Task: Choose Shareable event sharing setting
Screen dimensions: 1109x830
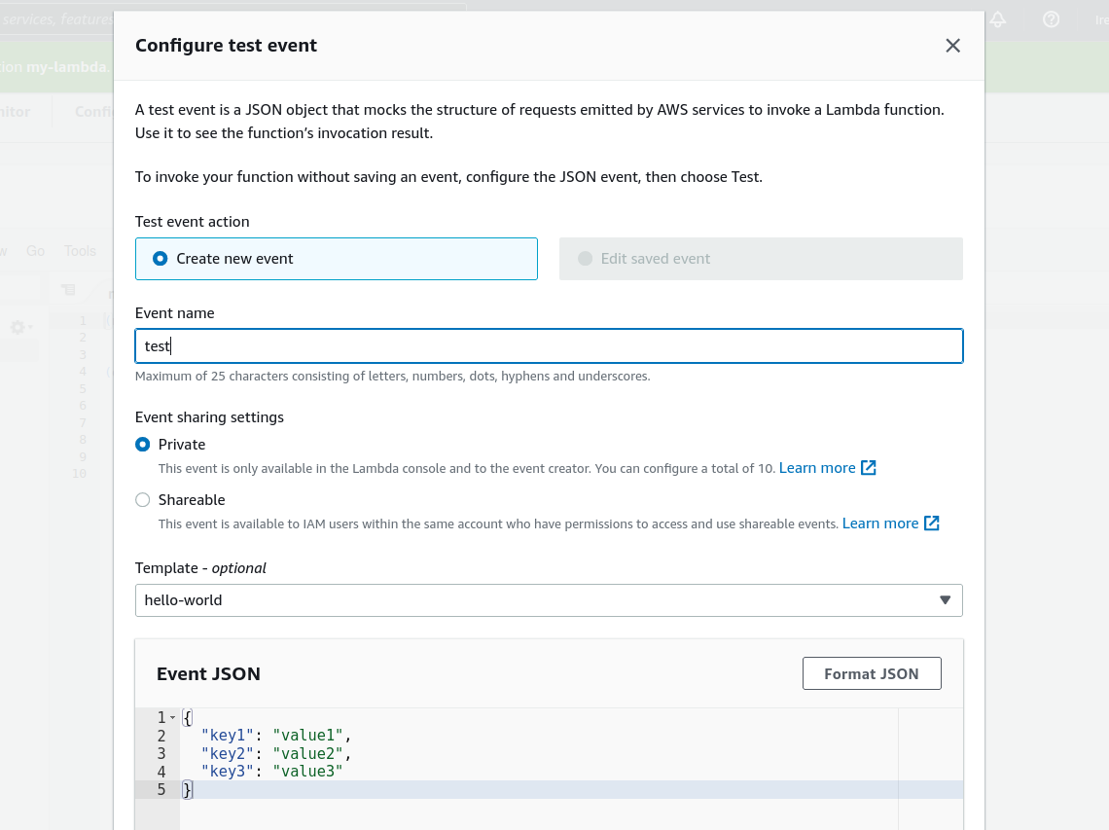Action: pyautogui.click(x=143, y=500)
